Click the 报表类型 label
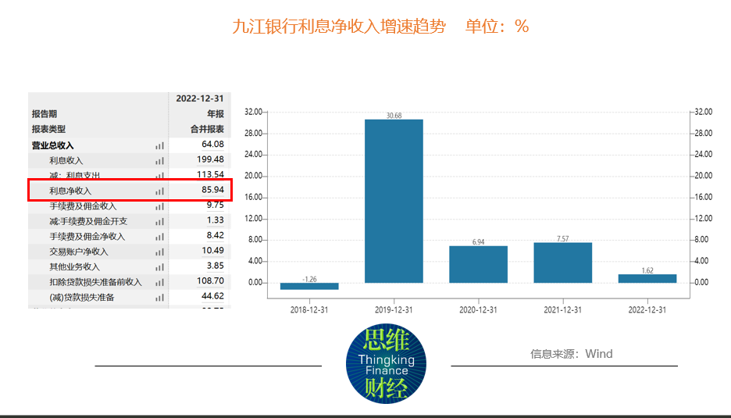 [48, 129]
